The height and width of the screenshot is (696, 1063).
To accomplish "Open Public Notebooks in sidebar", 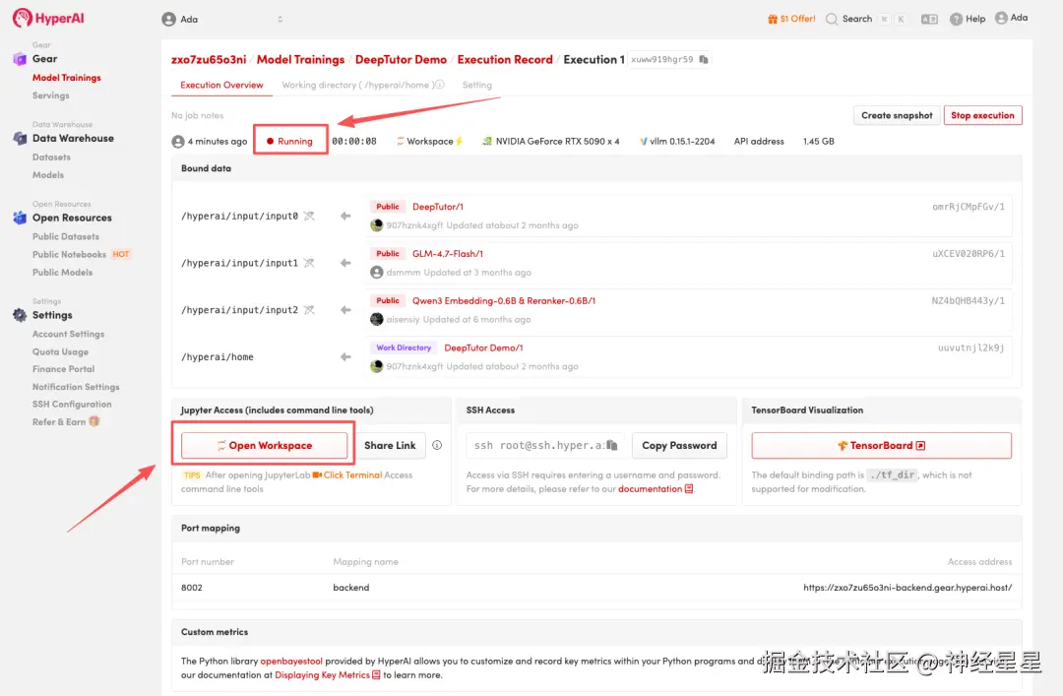I will [69, 254].
